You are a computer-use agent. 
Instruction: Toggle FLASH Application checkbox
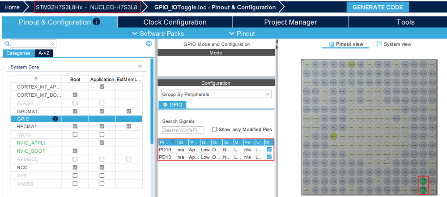(102, 103)
